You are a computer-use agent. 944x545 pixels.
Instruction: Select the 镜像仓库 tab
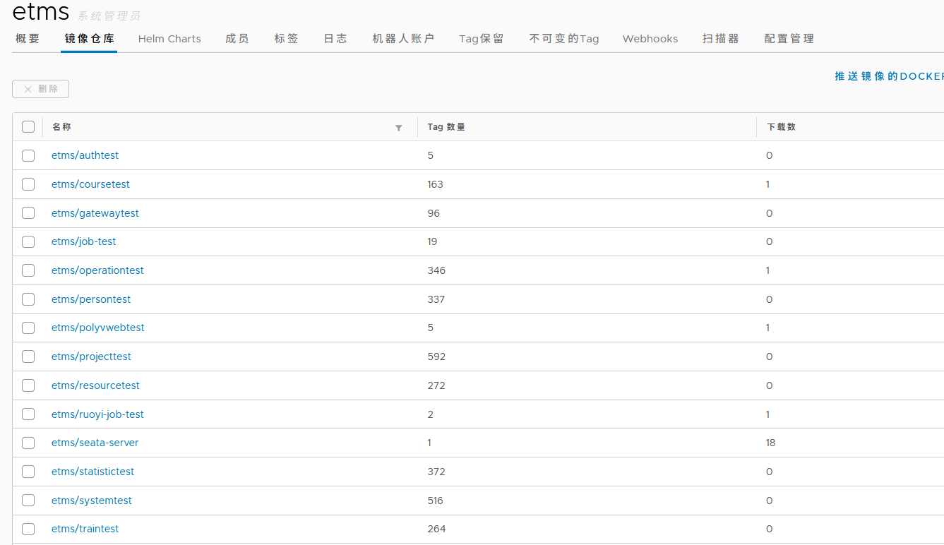(x=90, y=39)
